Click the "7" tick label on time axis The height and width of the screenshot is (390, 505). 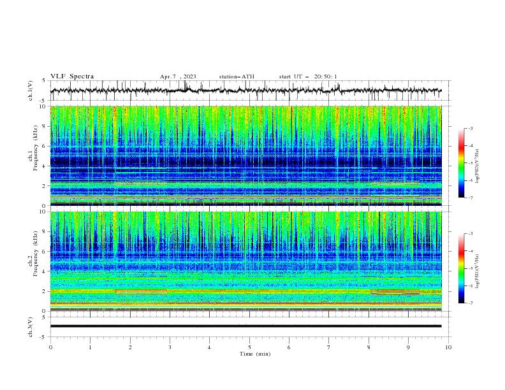(x=329, y=347)
